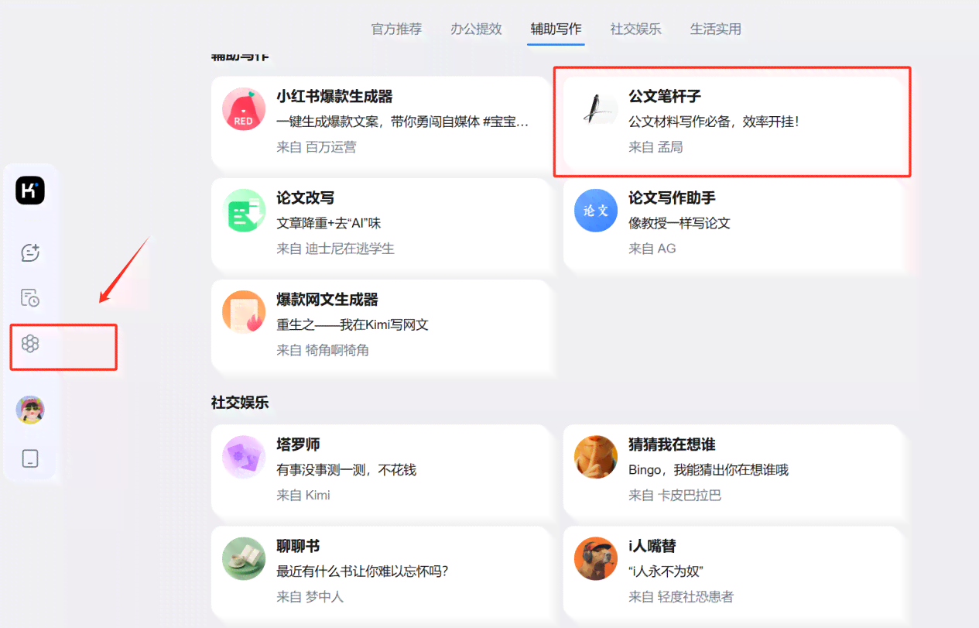Open the Kimi+ apps icon in sidebar
Screen dimensions: 979x628
tap(30, 344)
